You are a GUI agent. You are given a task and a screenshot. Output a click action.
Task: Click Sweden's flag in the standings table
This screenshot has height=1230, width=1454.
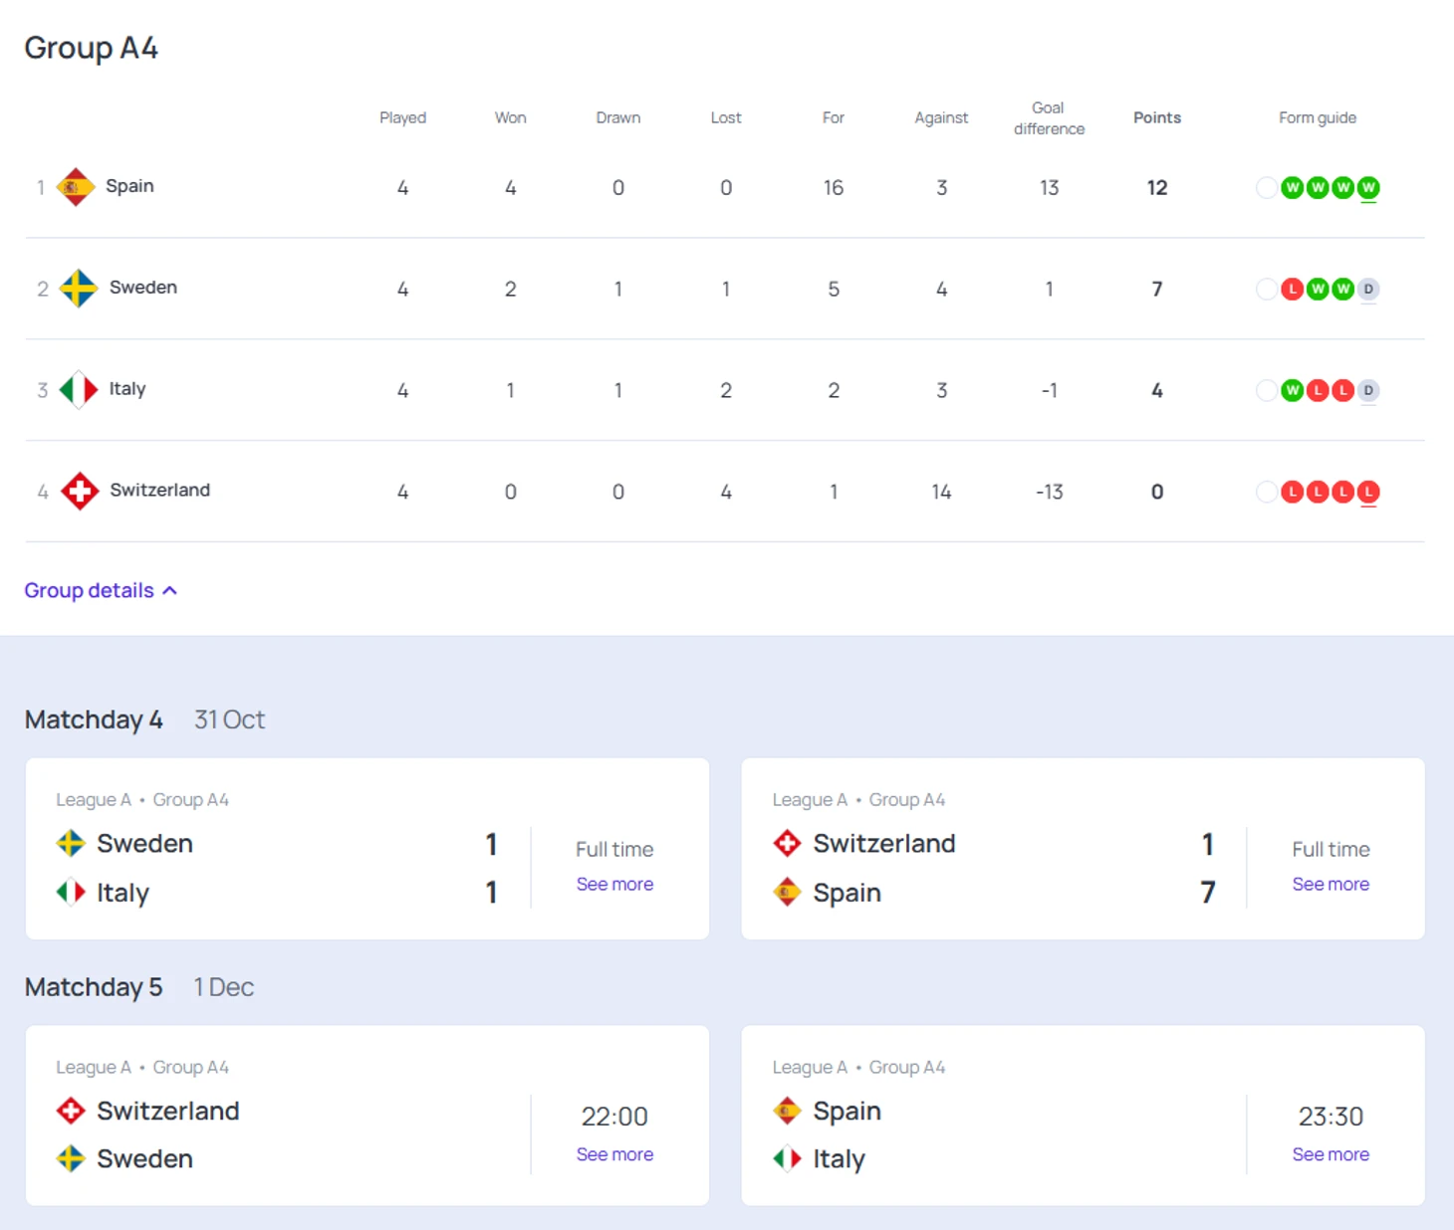pos(78,289)
